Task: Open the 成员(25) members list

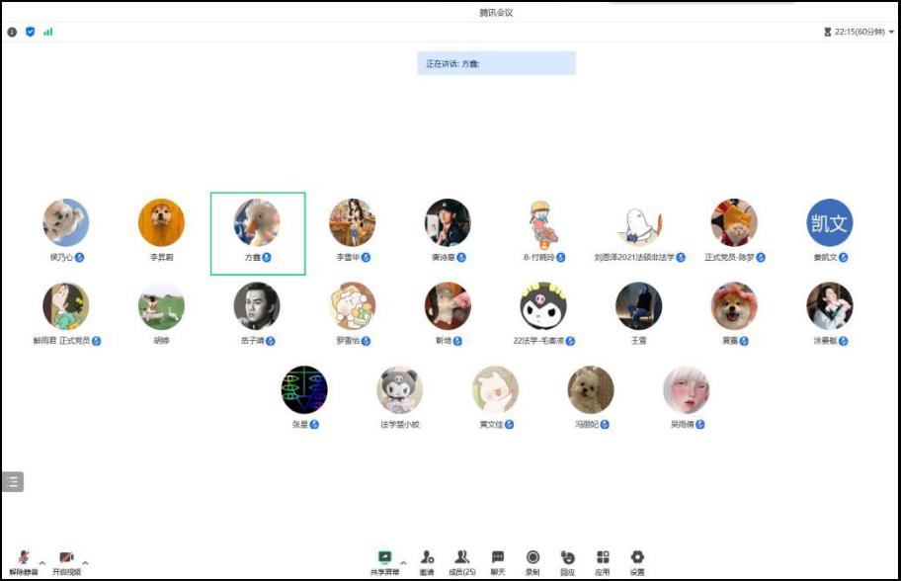Action: point(461,560)
